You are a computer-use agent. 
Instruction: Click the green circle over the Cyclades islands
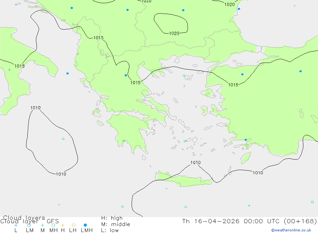(x=185, y=141)
